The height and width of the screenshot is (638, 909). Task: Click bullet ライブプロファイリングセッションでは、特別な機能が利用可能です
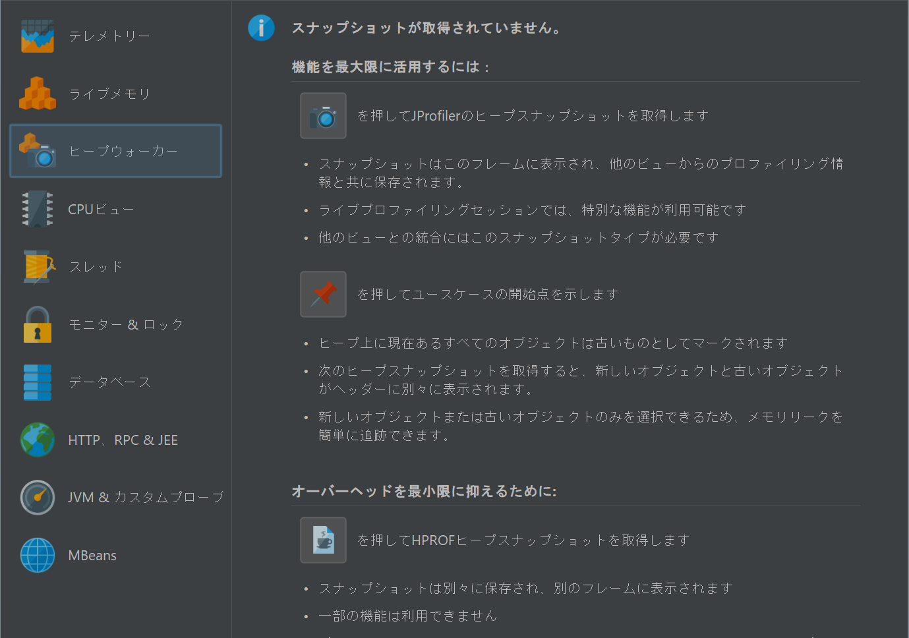tap(533, 210)
